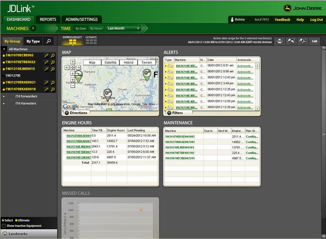The height and width of the screenshot is (239, 326).
Task: Open the Admin/Settings tab
Action: [x=81, y=19]
